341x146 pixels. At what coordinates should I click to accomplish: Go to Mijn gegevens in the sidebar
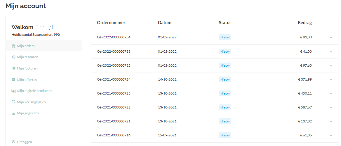28,113
